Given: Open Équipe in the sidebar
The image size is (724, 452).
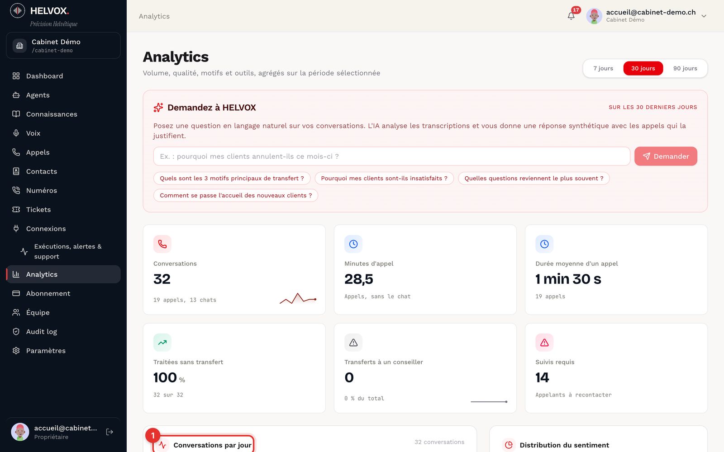Looking at the screenshot, I should coord(63,312).
